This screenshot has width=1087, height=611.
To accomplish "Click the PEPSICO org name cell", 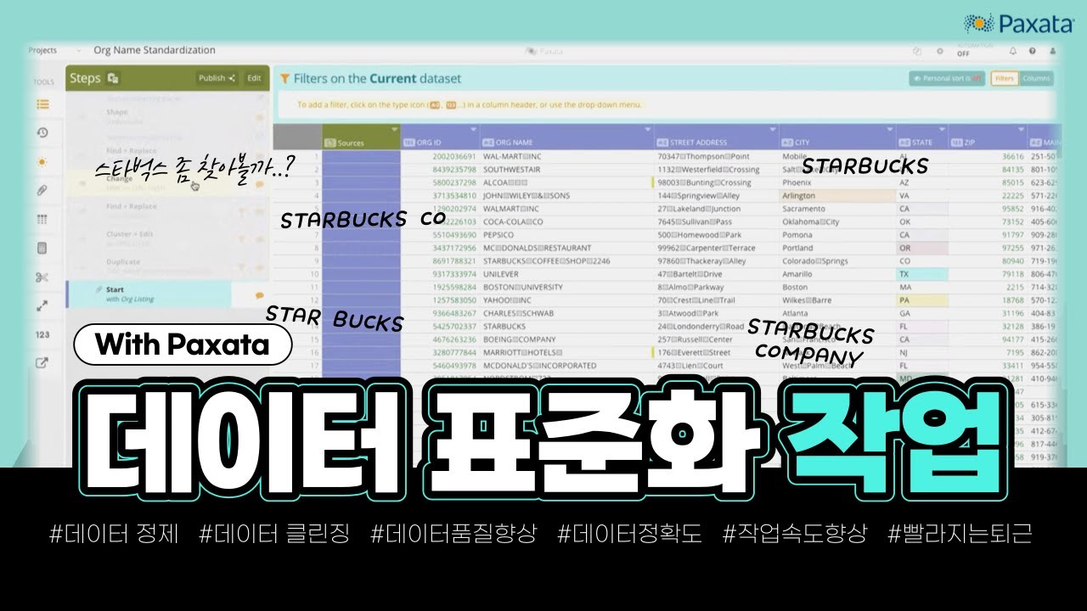I will click(x=567, y=235).
